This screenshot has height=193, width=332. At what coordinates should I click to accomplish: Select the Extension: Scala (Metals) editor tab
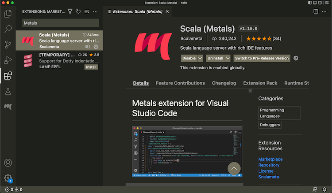click(x=138, y=11)
